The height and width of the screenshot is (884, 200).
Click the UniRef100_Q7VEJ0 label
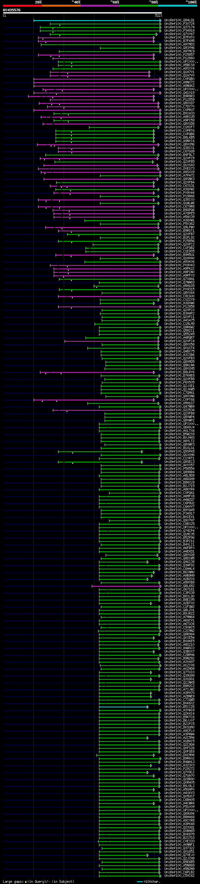(179, 855)
